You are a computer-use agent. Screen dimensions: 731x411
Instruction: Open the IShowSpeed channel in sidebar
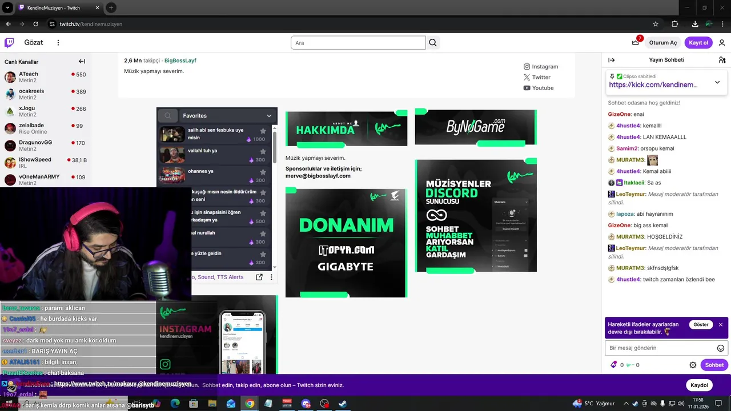(45, 163)
